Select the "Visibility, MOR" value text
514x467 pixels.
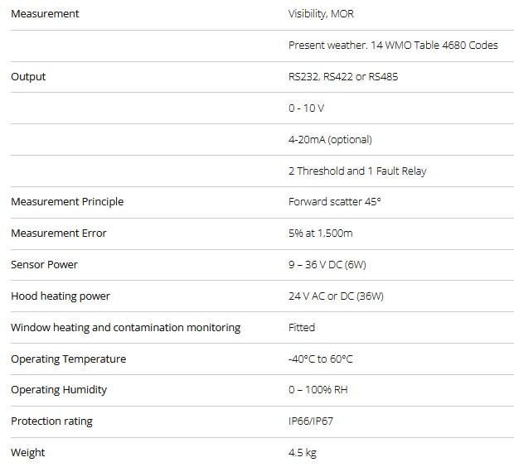coord(321,14)
